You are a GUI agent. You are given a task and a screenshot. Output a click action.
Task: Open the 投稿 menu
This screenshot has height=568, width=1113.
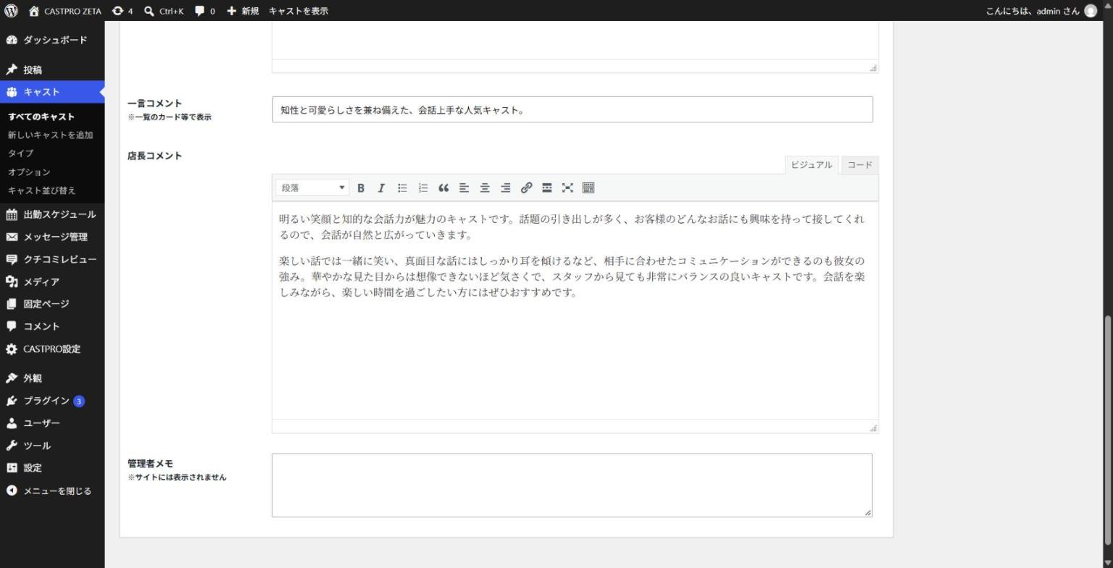point(52,70)
